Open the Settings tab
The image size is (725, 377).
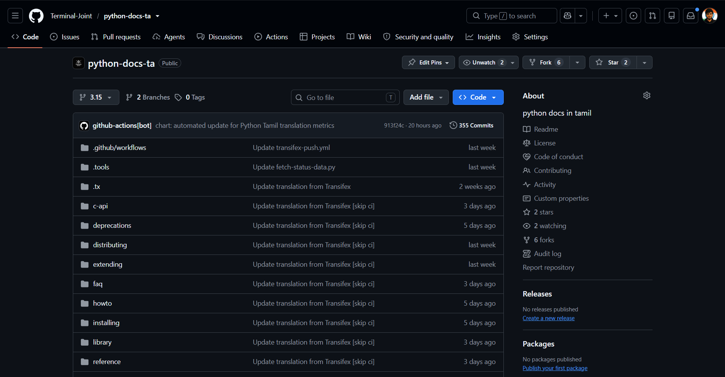coord(530,37)
